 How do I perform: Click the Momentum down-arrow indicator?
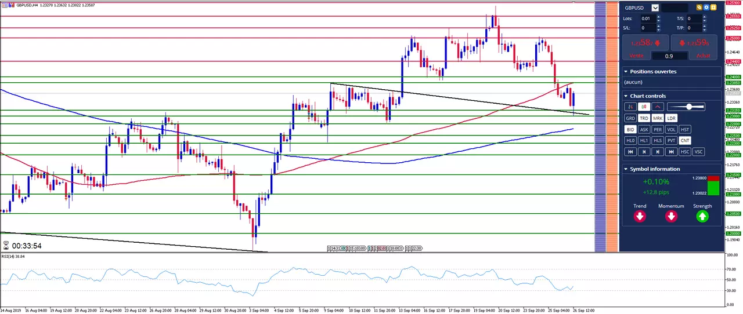(x=671, y=217)
